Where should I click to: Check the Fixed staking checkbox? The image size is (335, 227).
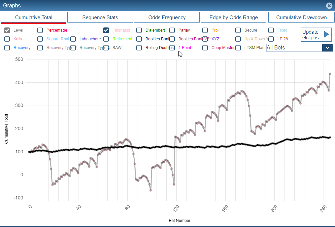click(x=271, y=30)
